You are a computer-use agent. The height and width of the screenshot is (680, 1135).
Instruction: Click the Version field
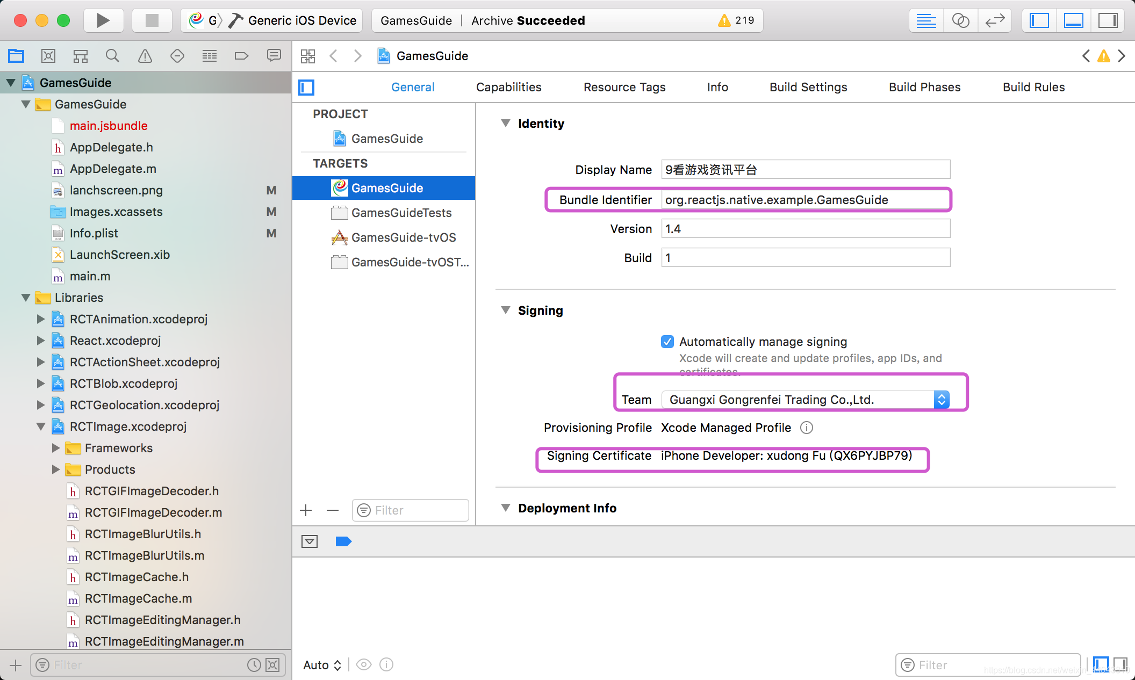tap(805, 229)
